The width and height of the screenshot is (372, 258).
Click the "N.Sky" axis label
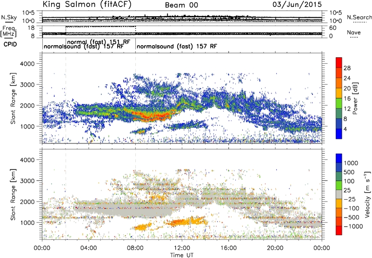[9, 17]
